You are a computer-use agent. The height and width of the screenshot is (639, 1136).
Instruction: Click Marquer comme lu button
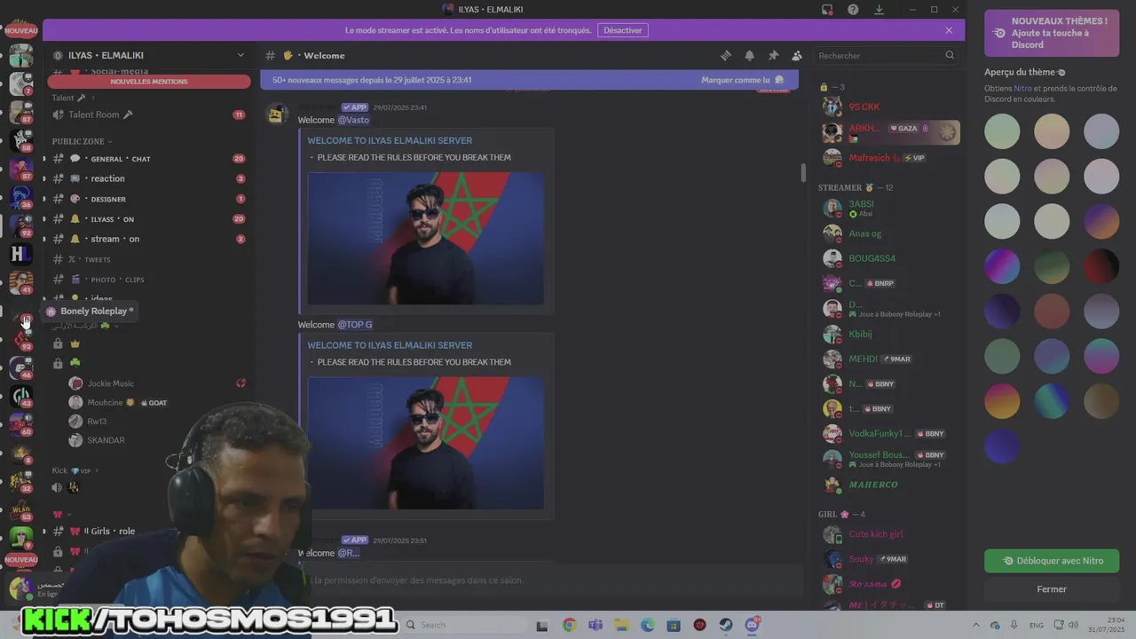(743, 80)
